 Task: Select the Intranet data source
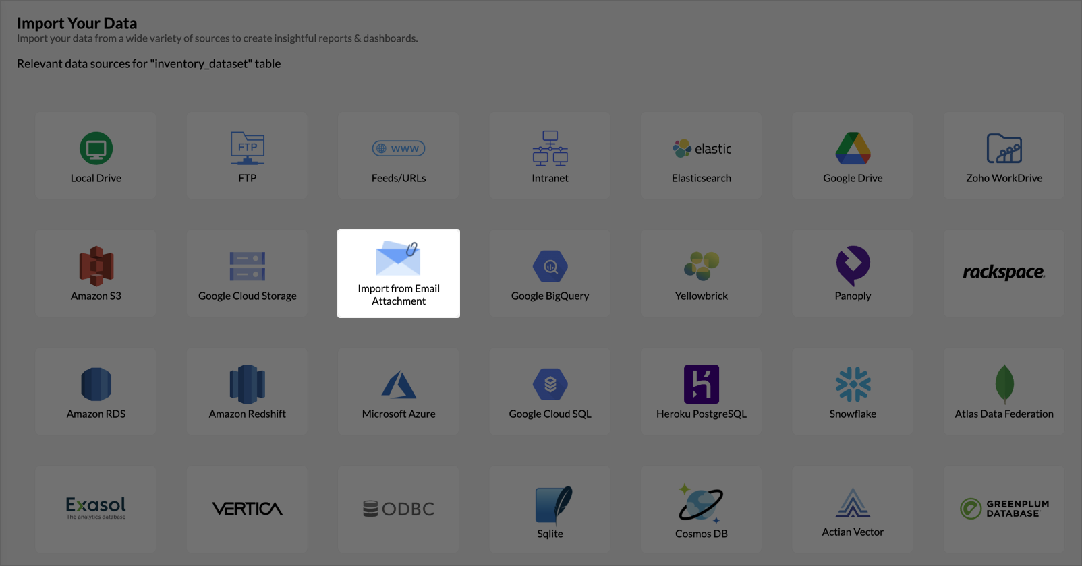(550, 156)
